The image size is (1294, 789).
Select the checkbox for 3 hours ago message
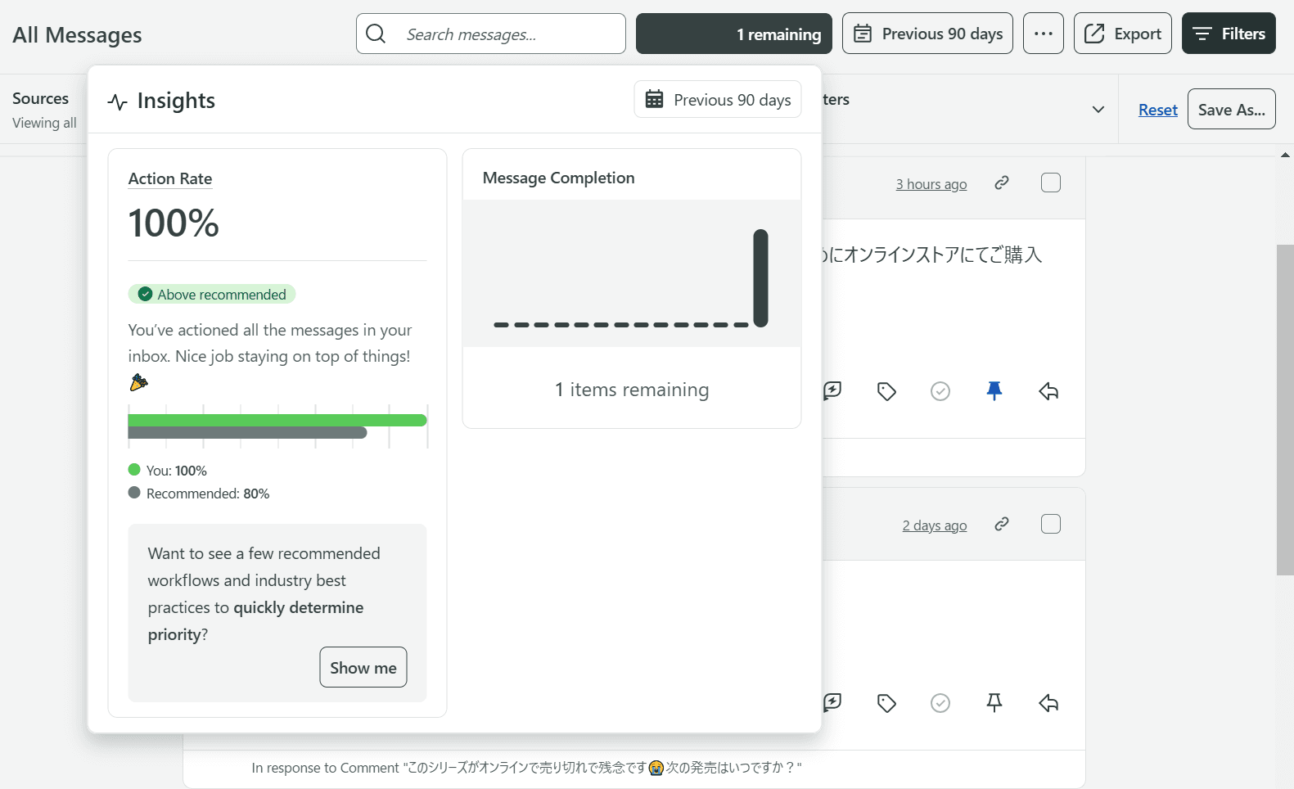click(x=1050, y=183)
